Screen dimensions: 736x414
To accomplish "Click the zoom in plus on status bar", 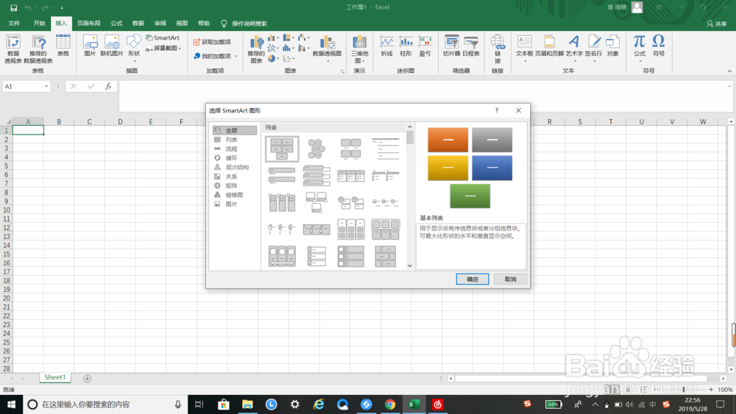I will click(711, 390).
